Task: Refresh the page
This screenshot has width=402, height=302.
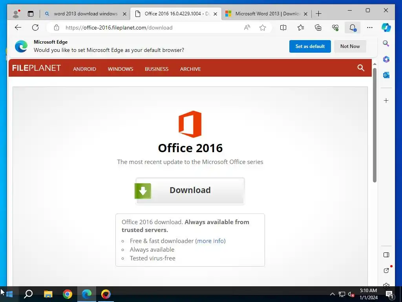Action: (x=35, y=28)
